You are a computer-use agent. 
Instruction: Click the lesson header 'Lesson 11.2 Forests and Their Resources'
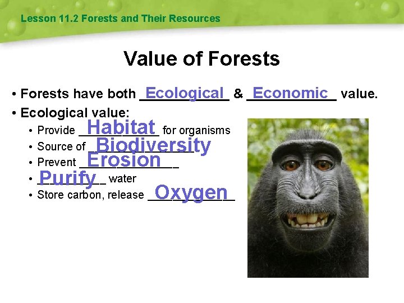(120, 19)
